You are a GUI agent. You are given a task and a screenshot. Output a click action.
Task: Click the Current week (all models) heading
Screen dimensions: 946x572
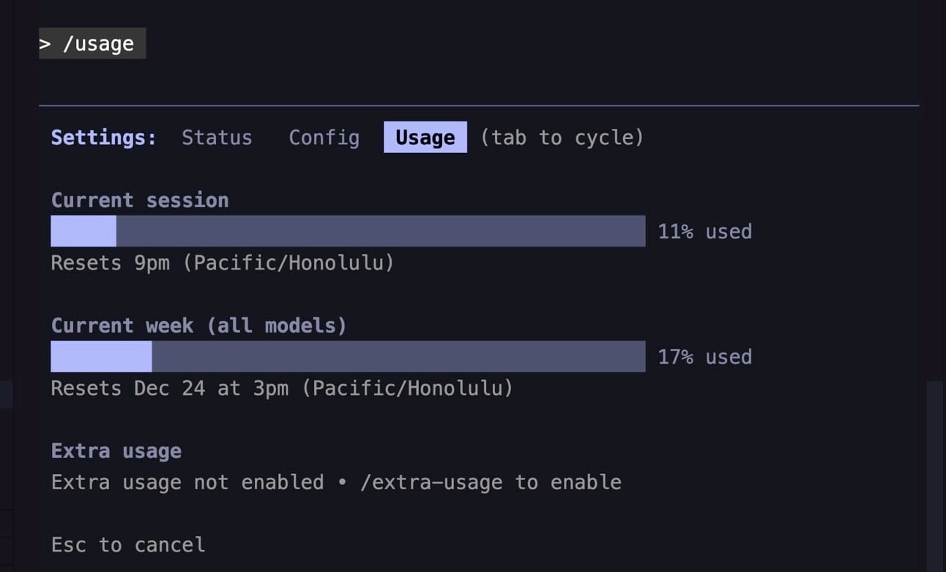[x=198, y=325]
